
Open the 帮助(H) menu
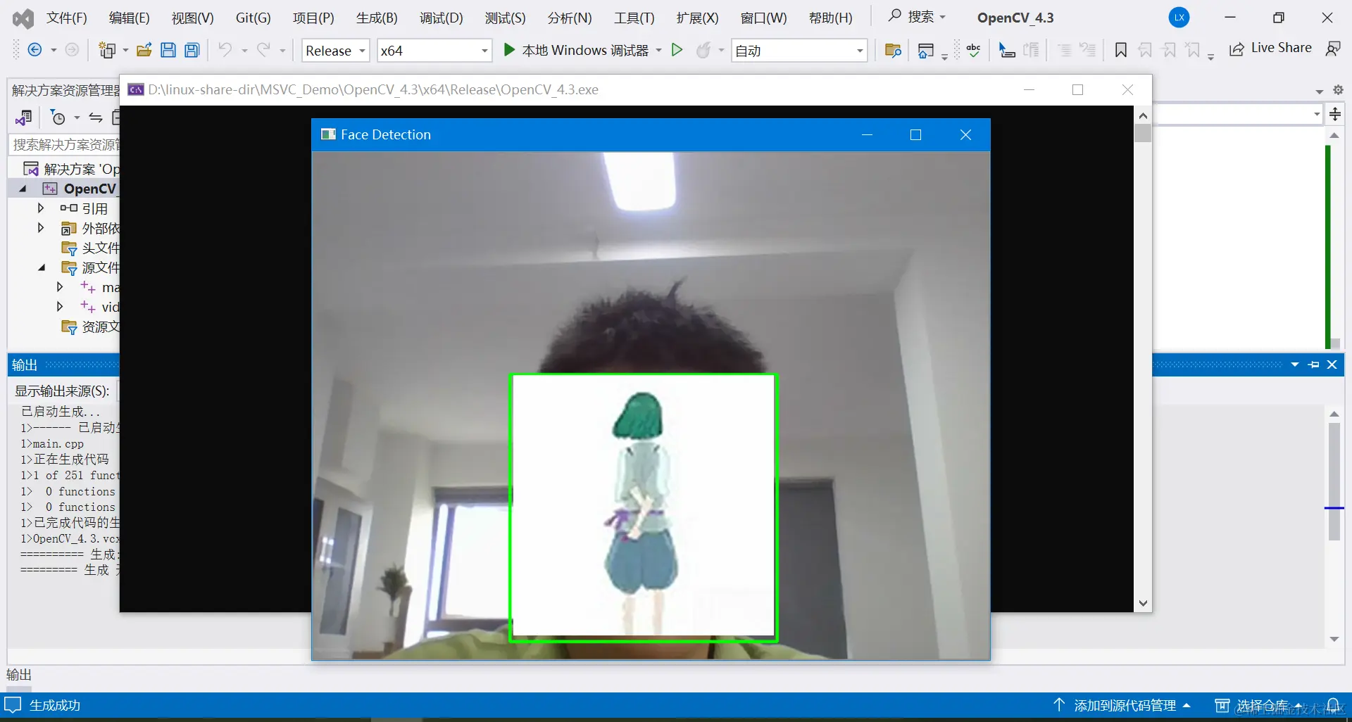pyautogui.click(x=831, y=18)
